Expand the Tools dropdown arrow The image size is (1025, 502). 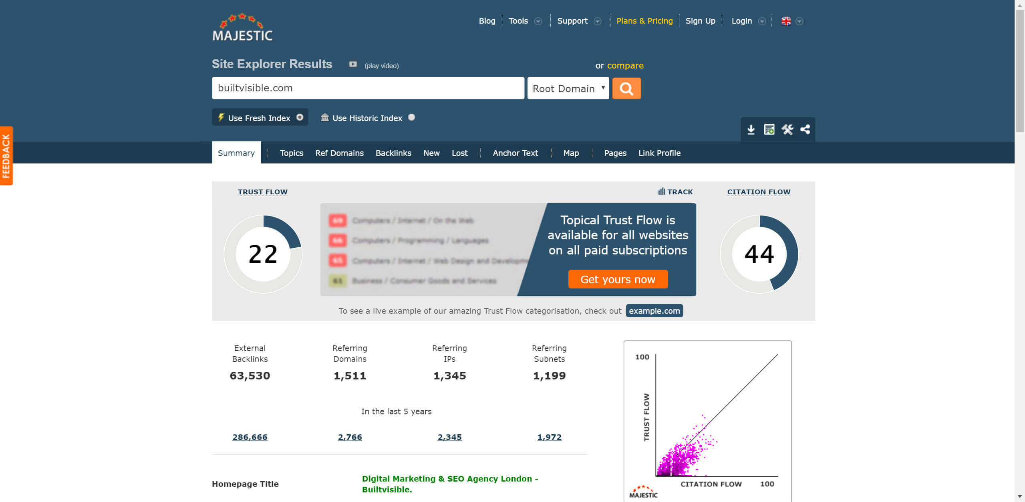click(x=538, y=21)
